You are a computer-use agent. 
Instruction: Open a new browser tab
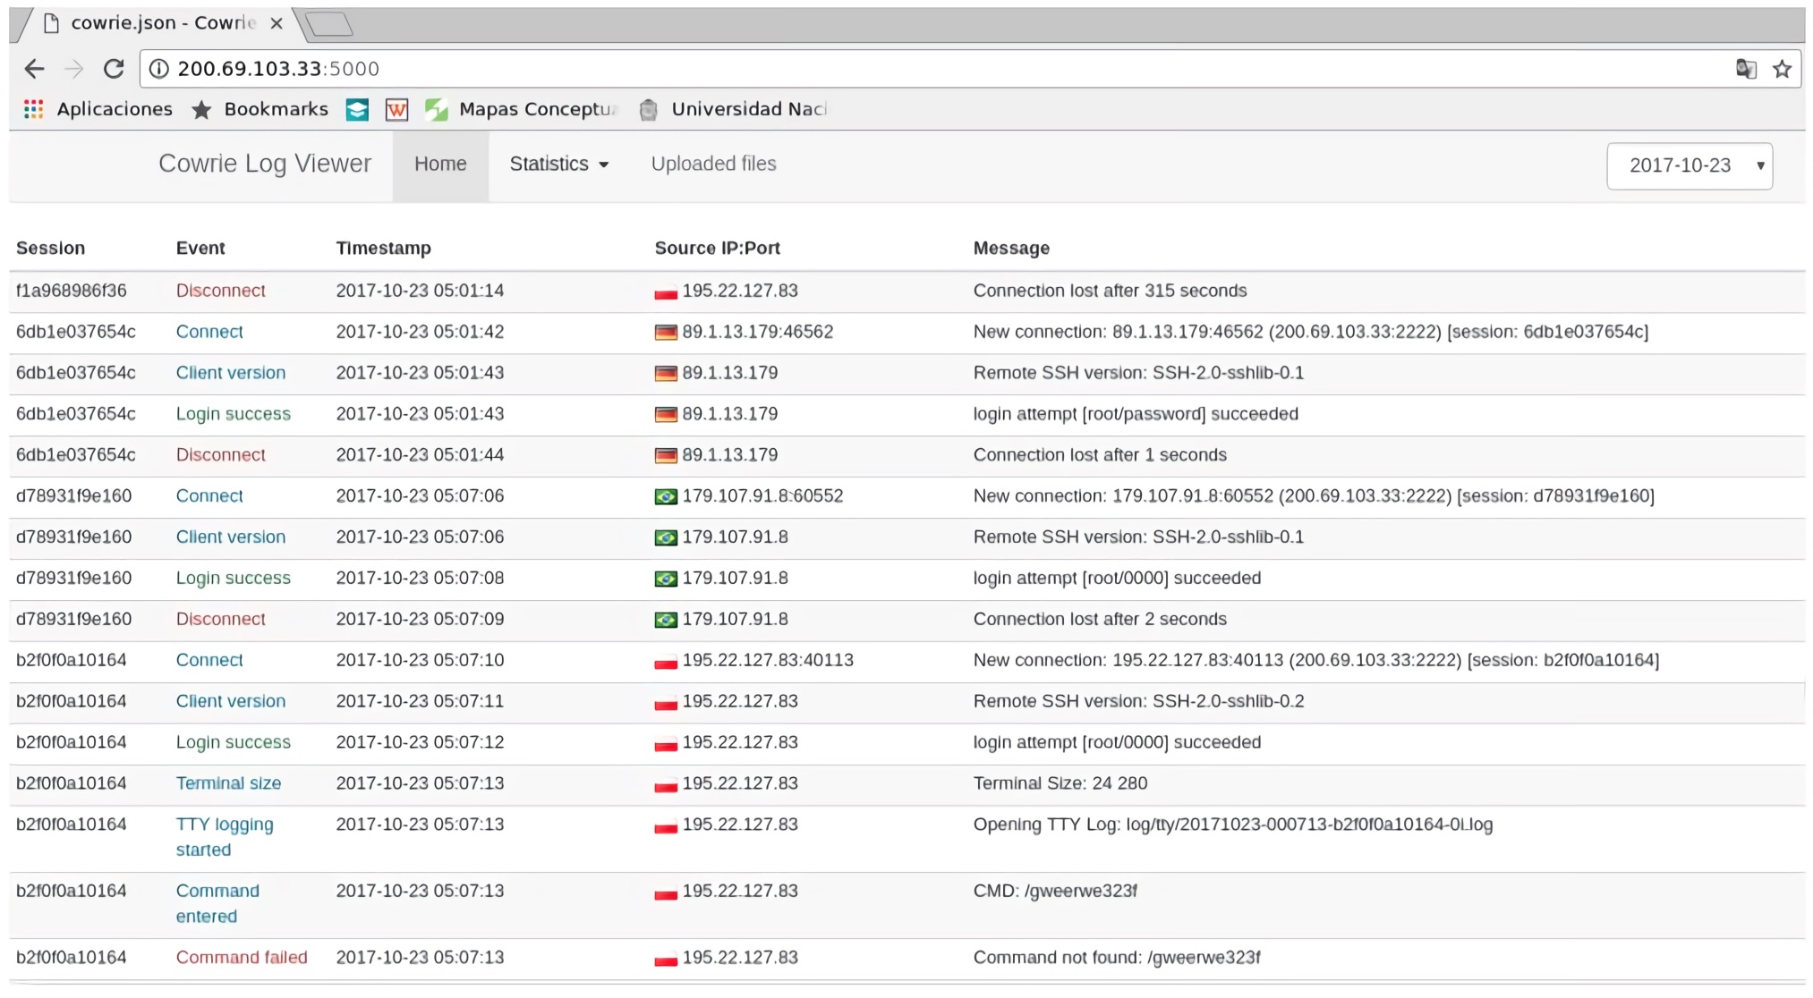[329, 24]
